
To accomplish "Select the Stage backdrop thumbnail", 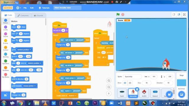I will coord(182,83).
